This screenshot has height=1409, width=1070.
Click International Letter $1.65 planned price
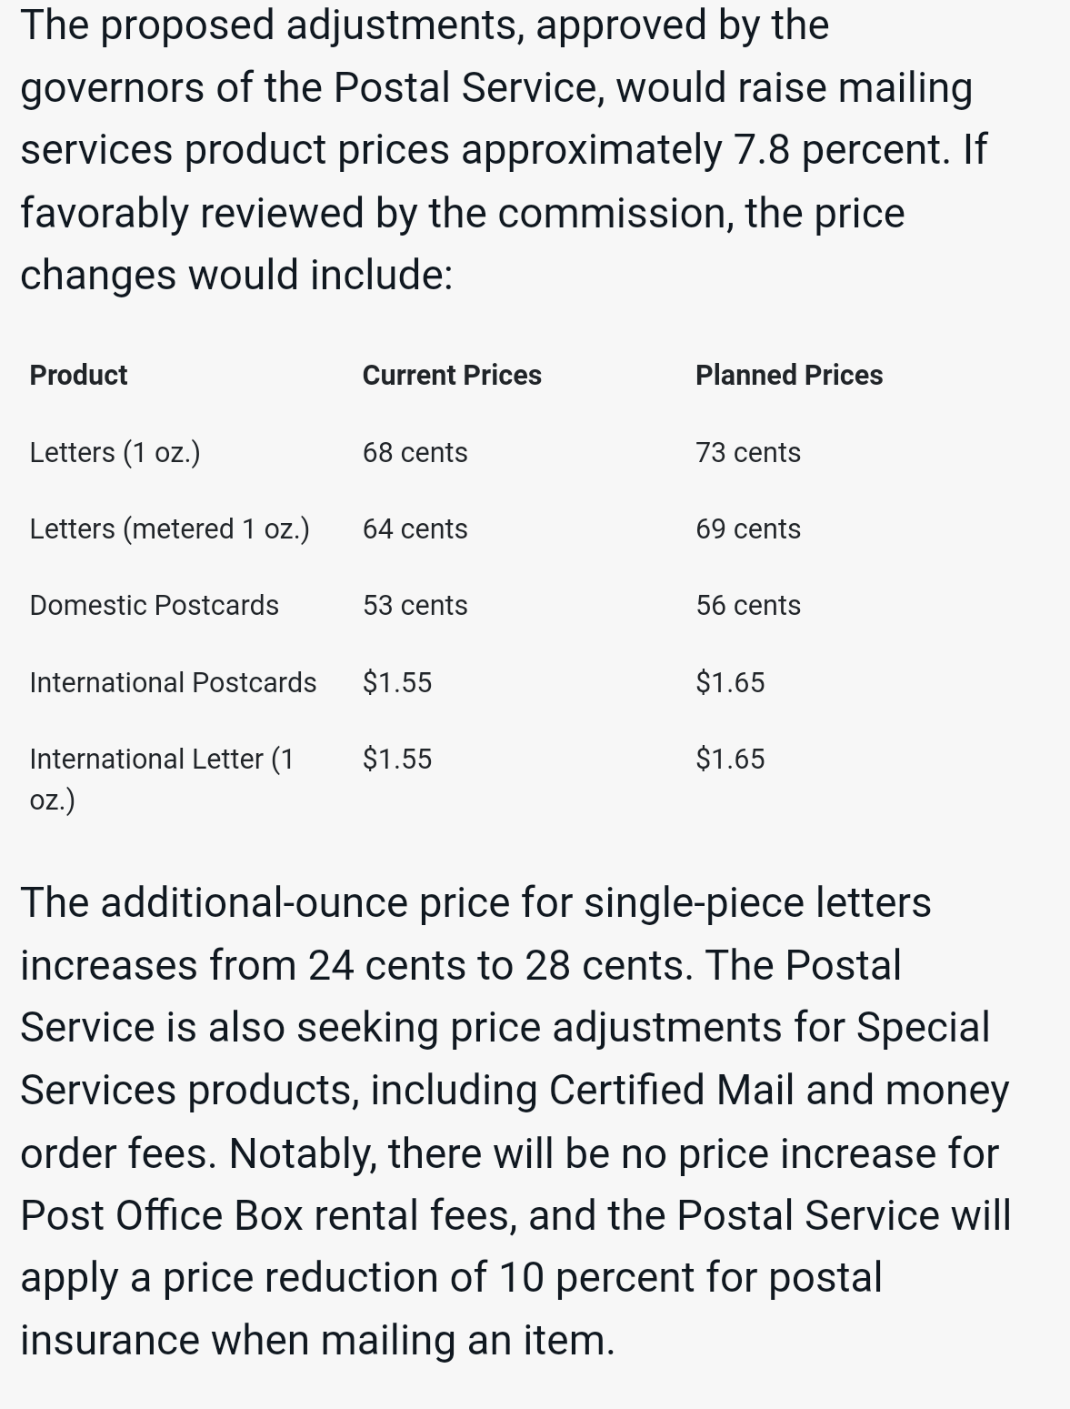(x=730, y=759)
